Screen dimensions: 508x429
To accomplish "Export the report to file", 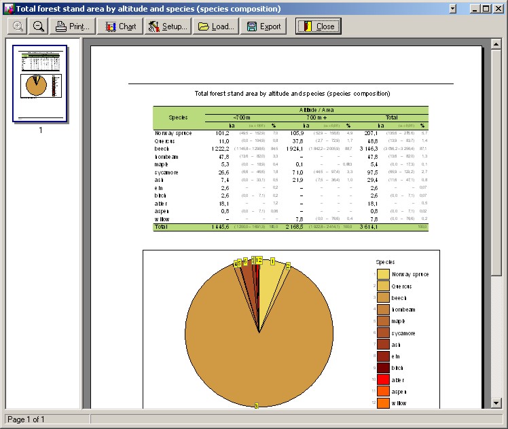I will coord(264,26).
